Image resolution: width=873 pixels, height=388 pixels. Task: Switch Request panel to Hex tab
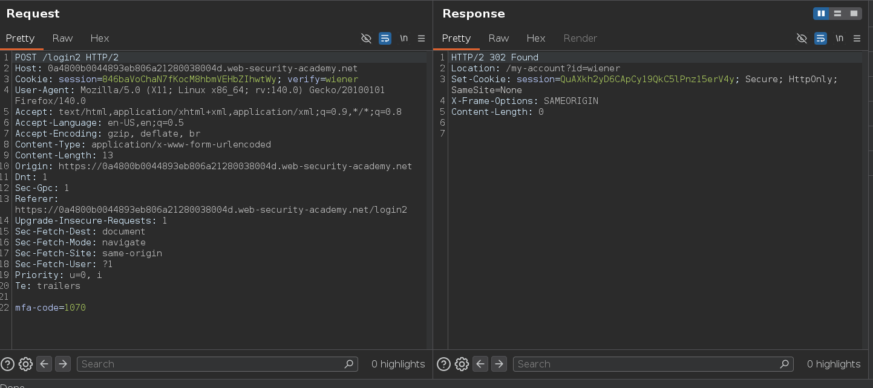[x=100, y=38]
